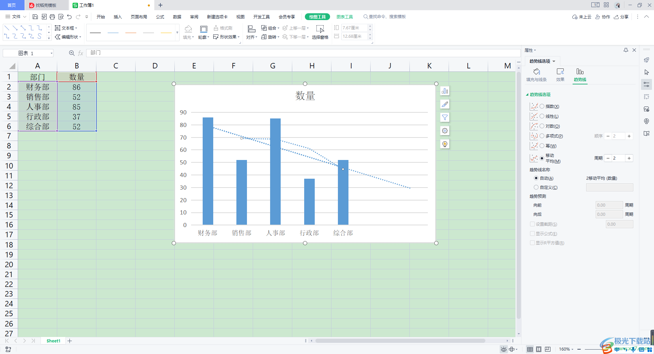Image resolution: width=654 pixels, height=354 pixels.
Task: Open the chart filter funnel button
Action: tap(445, 117)
